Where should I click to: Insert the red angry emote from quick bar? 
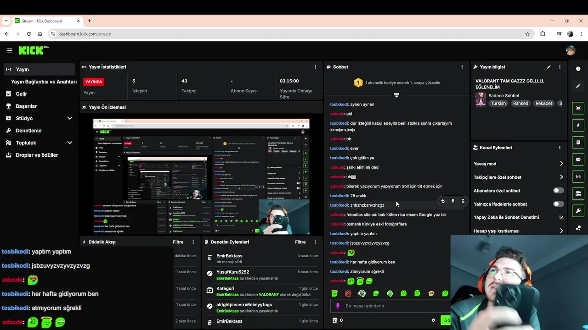[x=348, y=293]
